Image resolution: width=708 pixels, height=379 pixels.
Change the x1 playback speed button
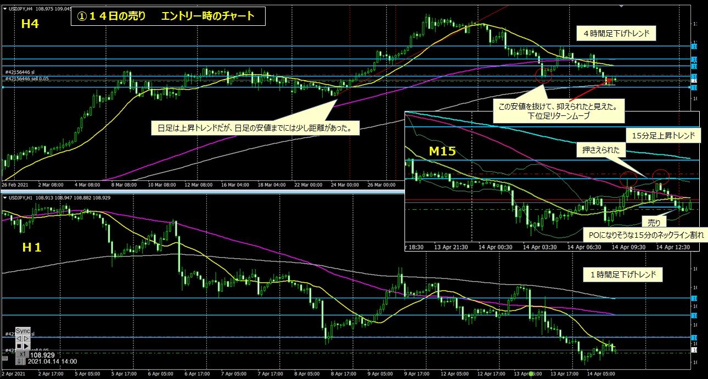pyautogui.click(x=23, y=354)
